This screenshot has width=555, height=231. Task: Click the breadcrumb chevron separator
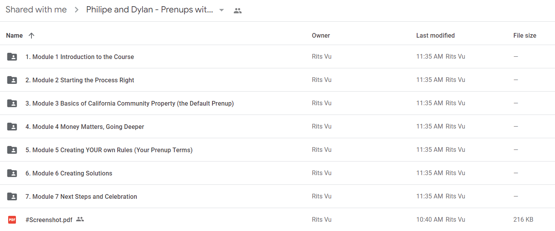(77, 10)
